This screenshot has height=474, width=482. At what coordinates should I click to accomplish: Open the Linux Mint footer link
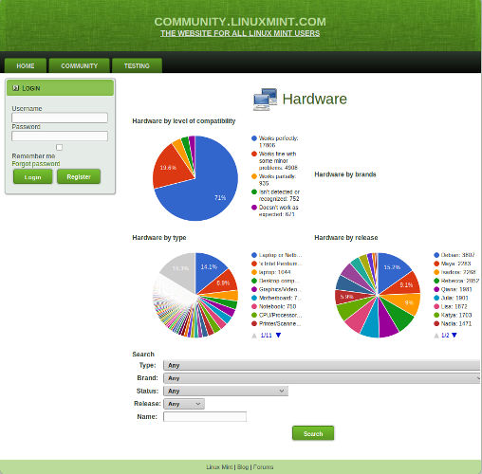(x=219, y=467)
